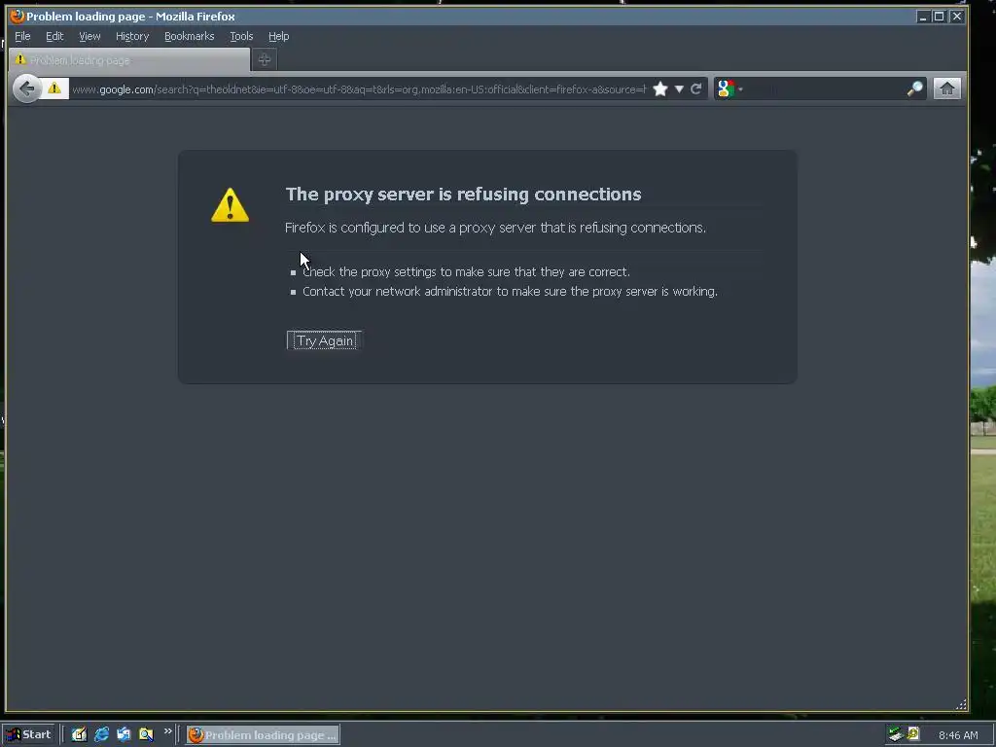996x747 pixels.
Task: Click the Firefox logo in the title bar
Action: pos(18,17)
